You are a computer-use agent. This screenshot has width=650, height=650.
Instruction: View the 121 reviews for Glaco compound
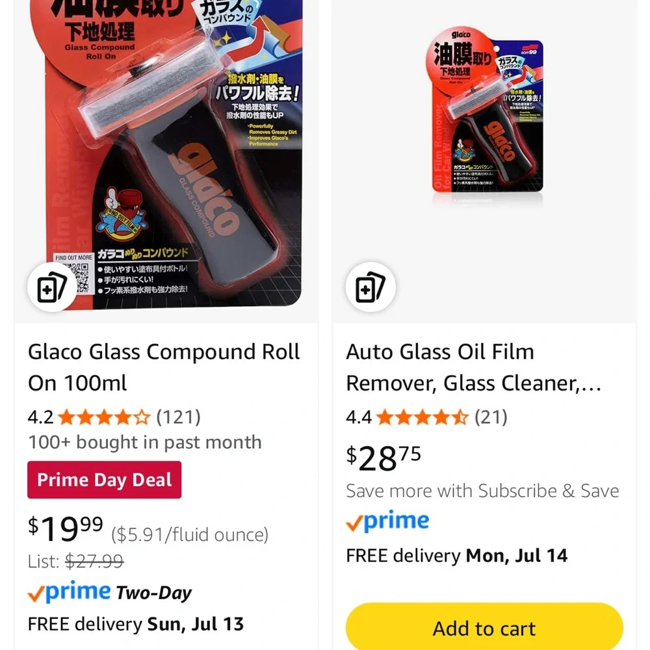point(179,418)
